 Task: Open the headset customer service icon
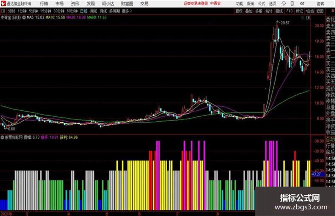[284, 4]
